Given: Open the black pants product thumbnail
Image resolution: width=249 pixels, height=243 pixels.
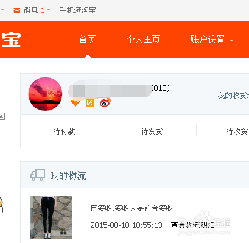Looking at the screenshot, I should click(51, 217).
